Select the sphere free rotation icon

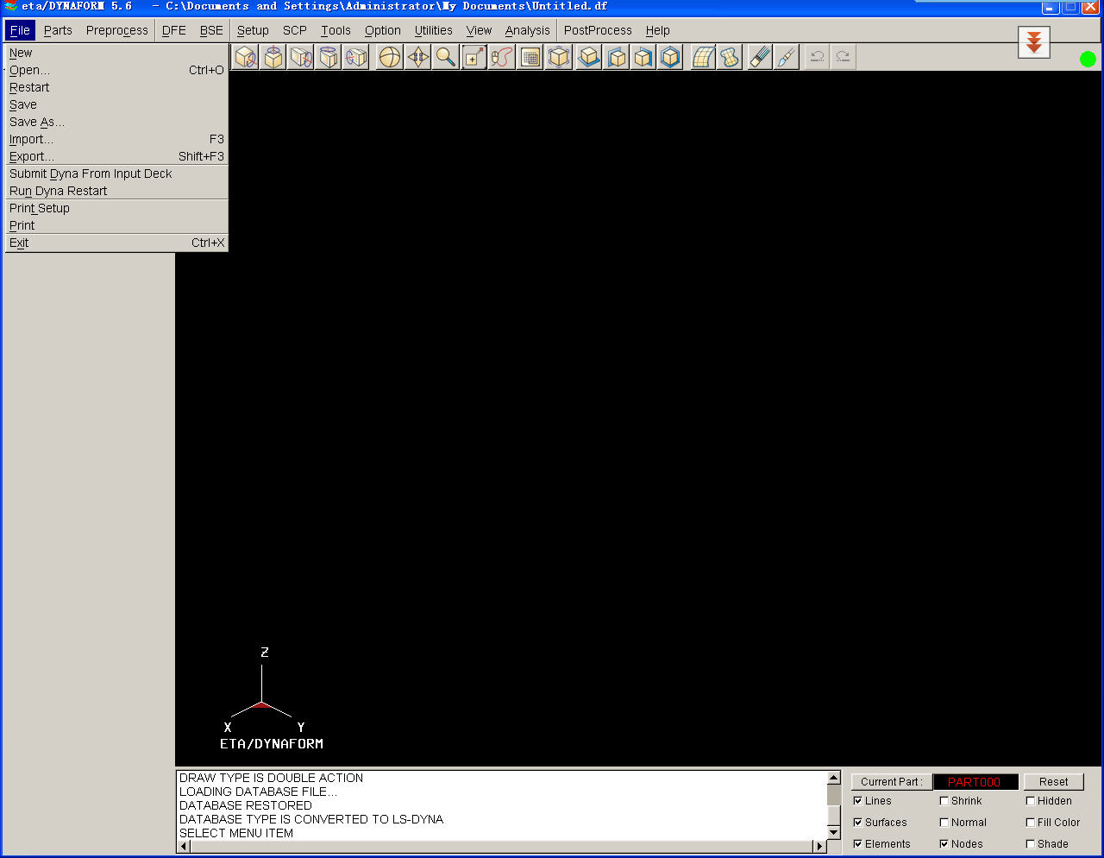pos(391,58)
